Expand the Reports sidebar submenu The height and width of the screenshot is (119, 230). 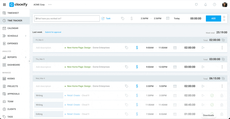point(26,57)
